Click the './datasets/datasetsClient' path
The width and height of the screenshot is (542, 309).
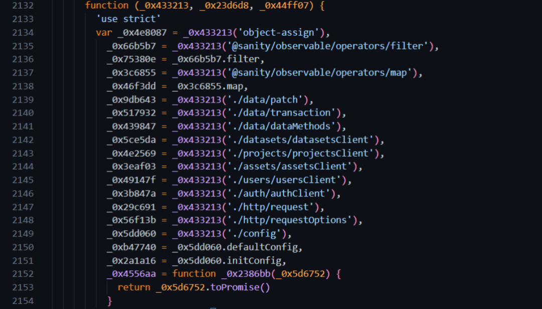pos(299,140)
